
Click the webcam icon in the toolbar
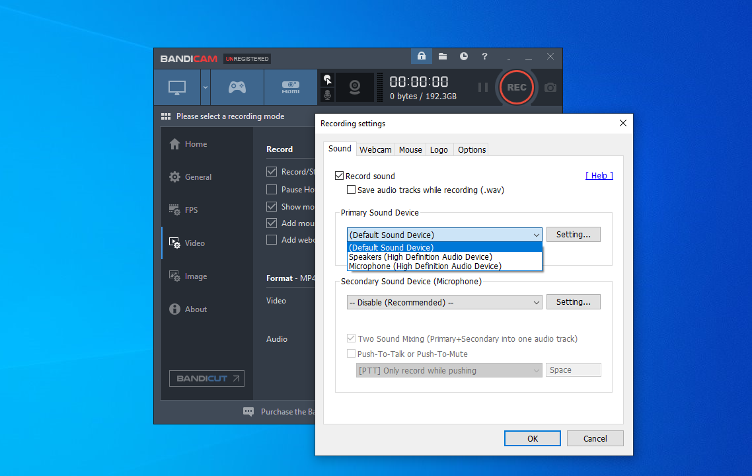(354, 87)
